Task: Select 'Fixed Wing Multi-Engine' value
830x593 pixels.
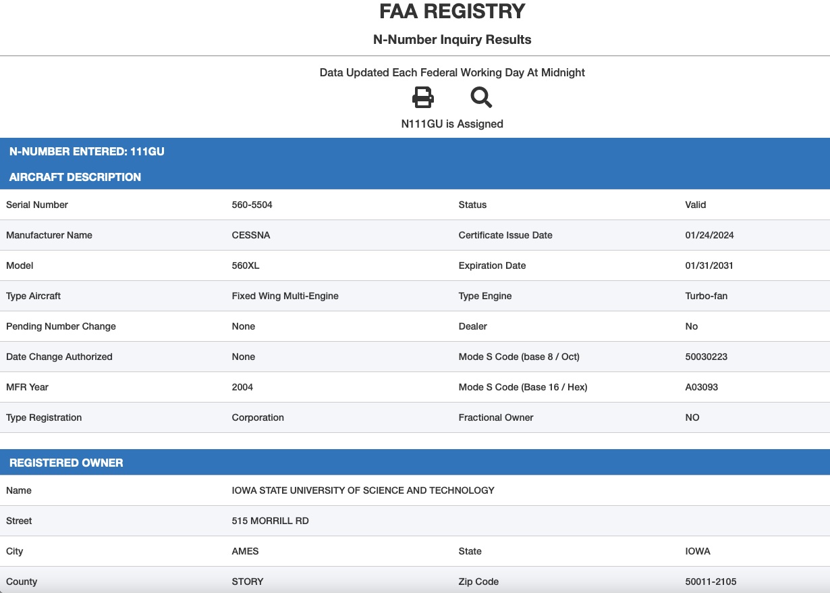Action: pyautogui.click(x=285, y=296)
